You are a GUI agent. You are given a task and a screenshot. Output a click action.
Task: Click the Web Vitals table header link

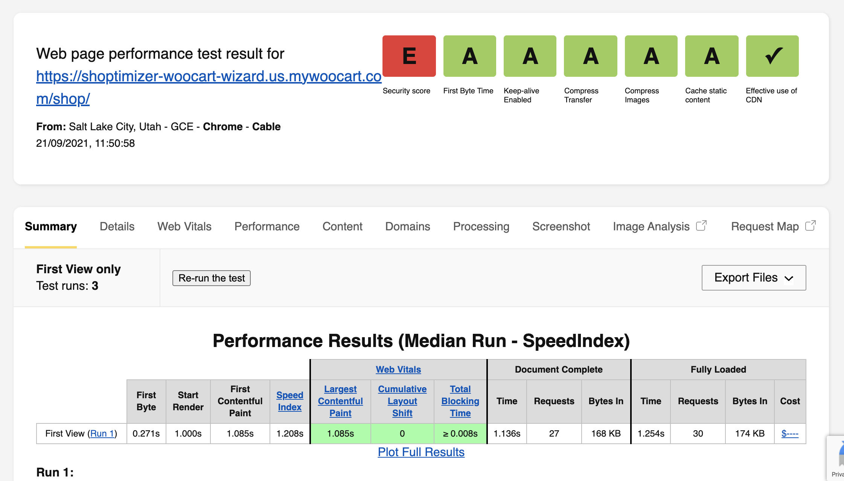click(398, 370)
